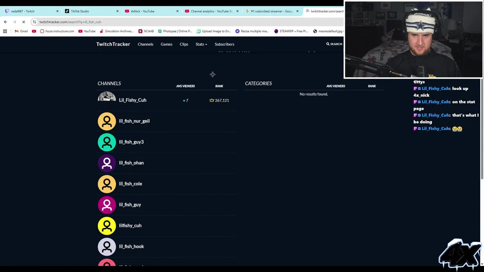Open the lil_fish_cole channel
484x272 pixels.
click(x=130, y=184)
